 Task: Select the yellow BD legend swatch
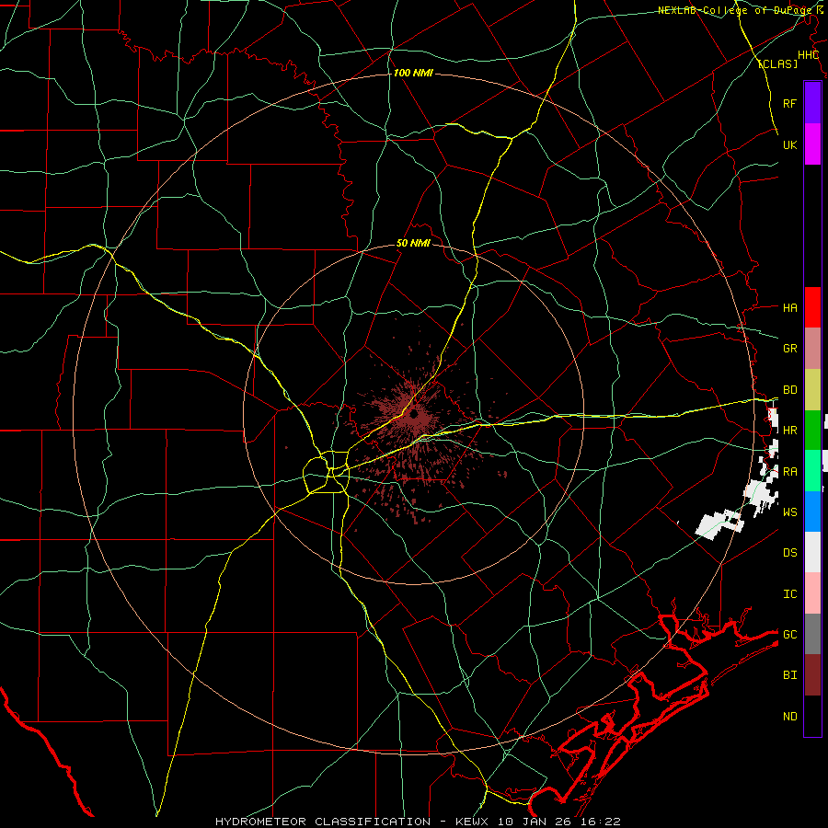pyautogui.click(x=812, y=390)
